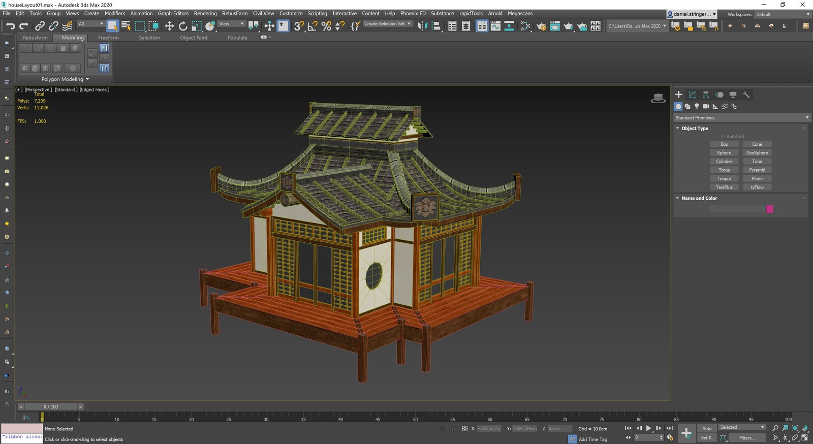This screenshot has width=813, height=444.
Task: Select the Shapes category icon
Action: tap(687, 106)
